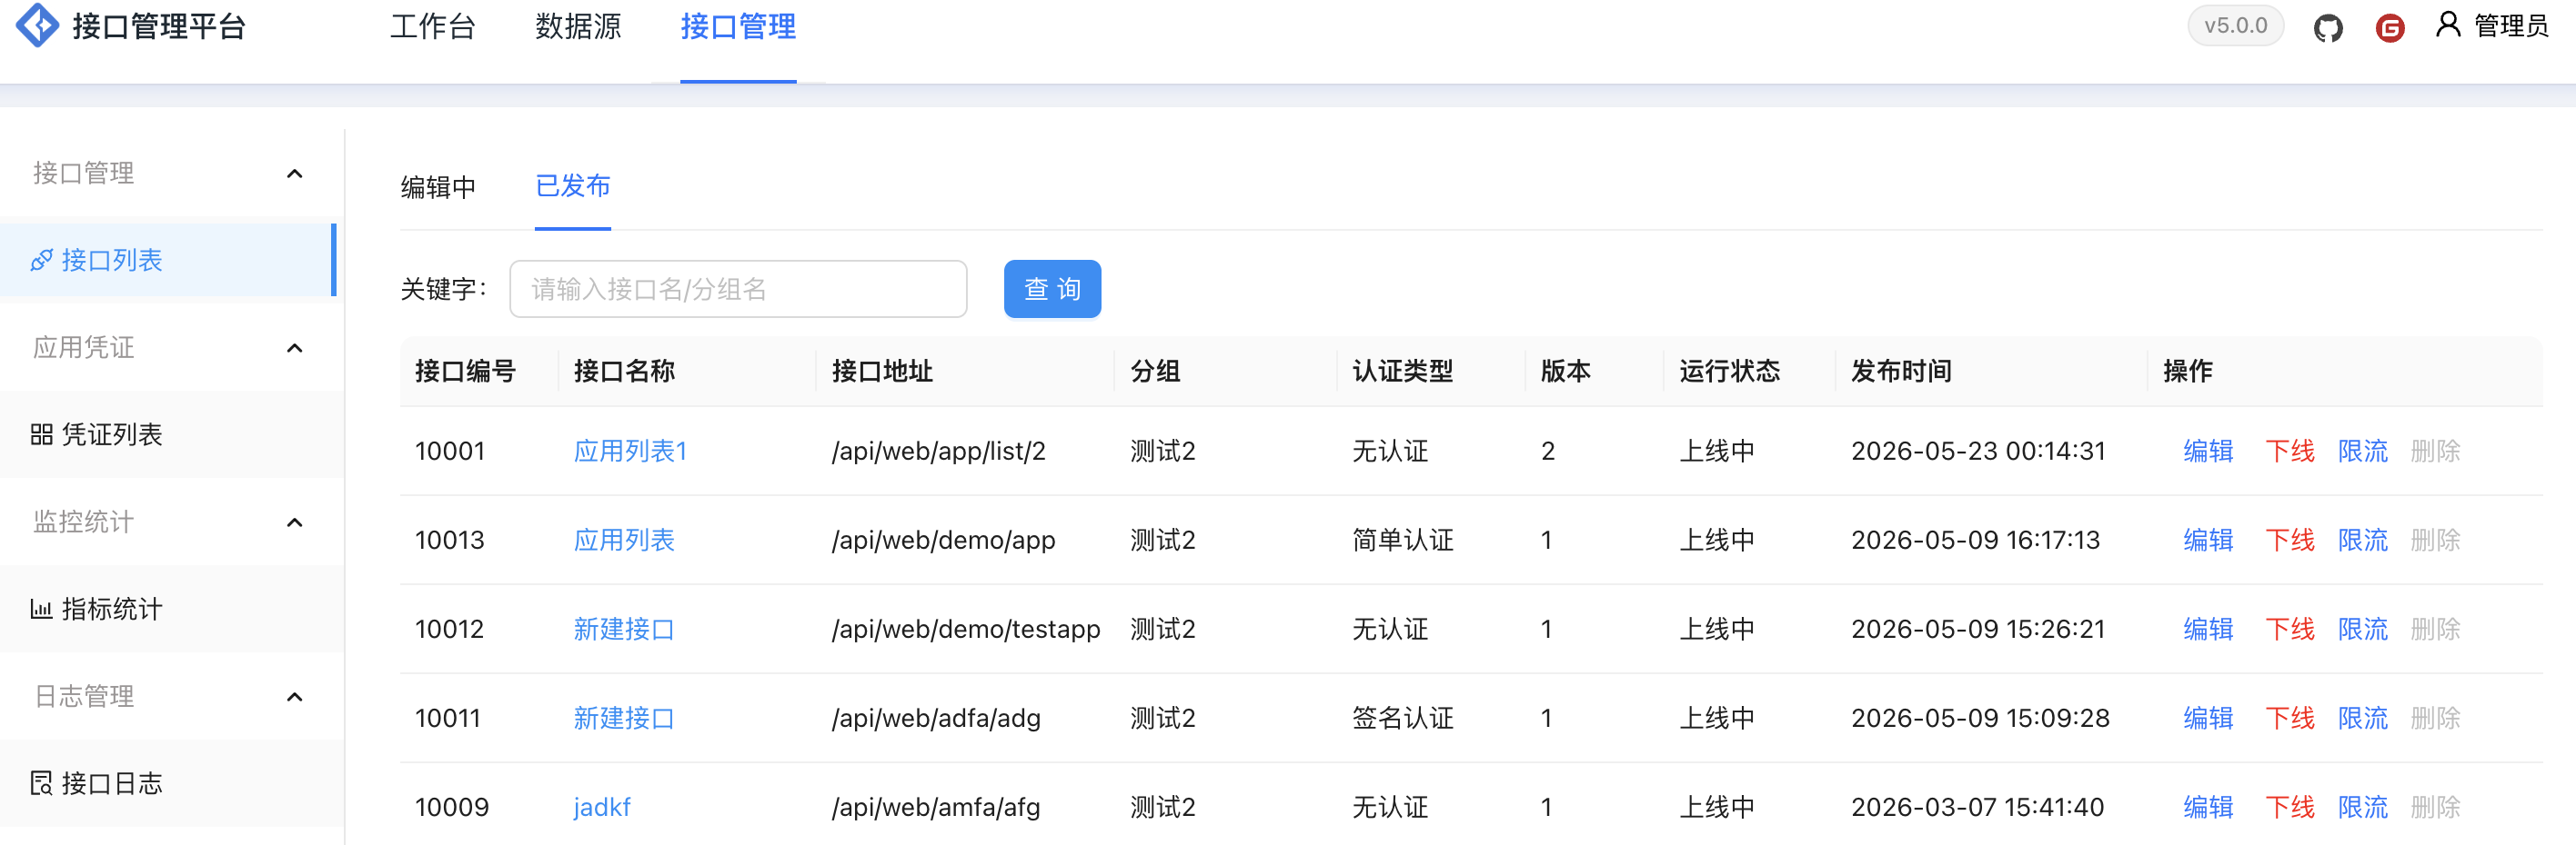Click 编辑 for interface 10009
Screen dimensions: 2576x845
2208,807
